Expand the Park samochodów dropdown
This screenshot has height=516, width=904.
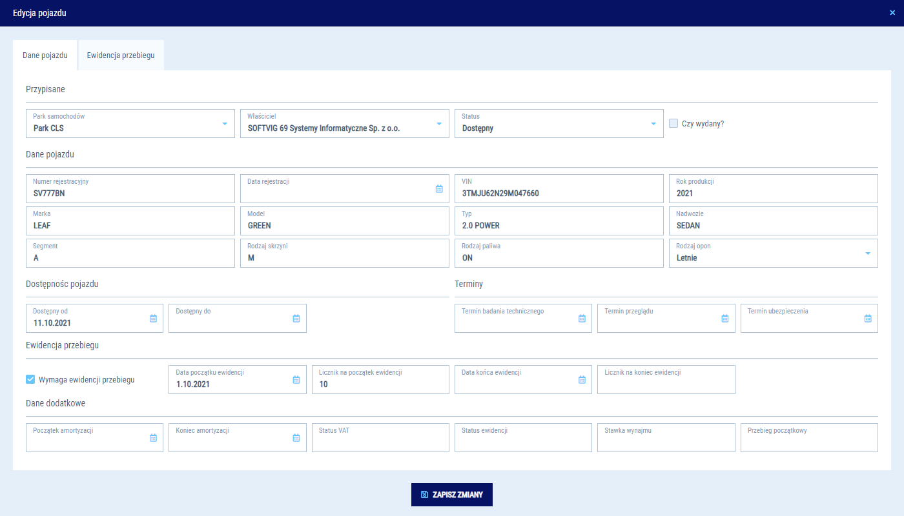[x=225, y=124]
